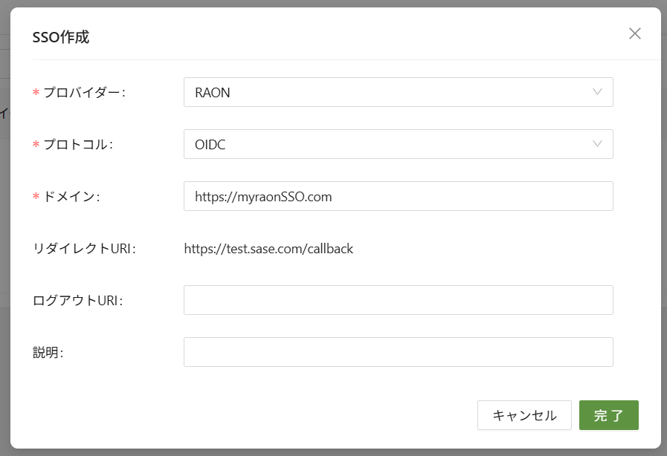Click the 説明 description field
Screen dimensions: 667x456
coord(398,351)
